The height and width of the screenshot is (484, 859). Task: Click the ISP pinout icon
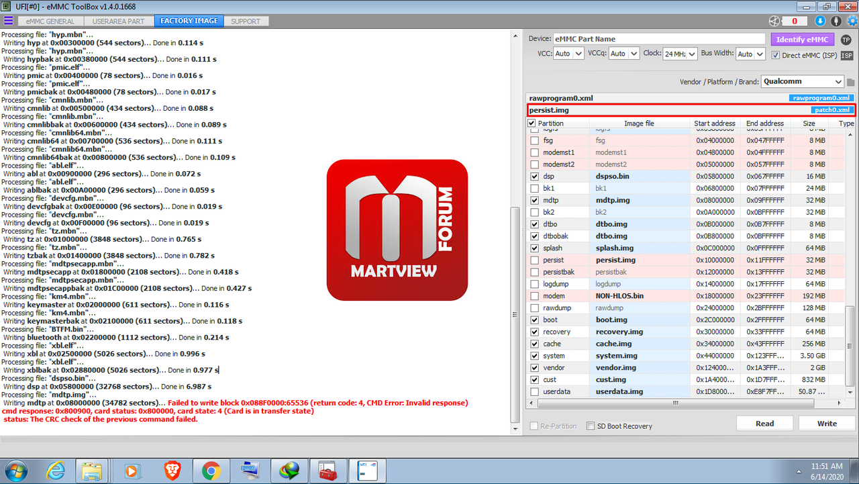pyautogui.click(x=846, y=55)
